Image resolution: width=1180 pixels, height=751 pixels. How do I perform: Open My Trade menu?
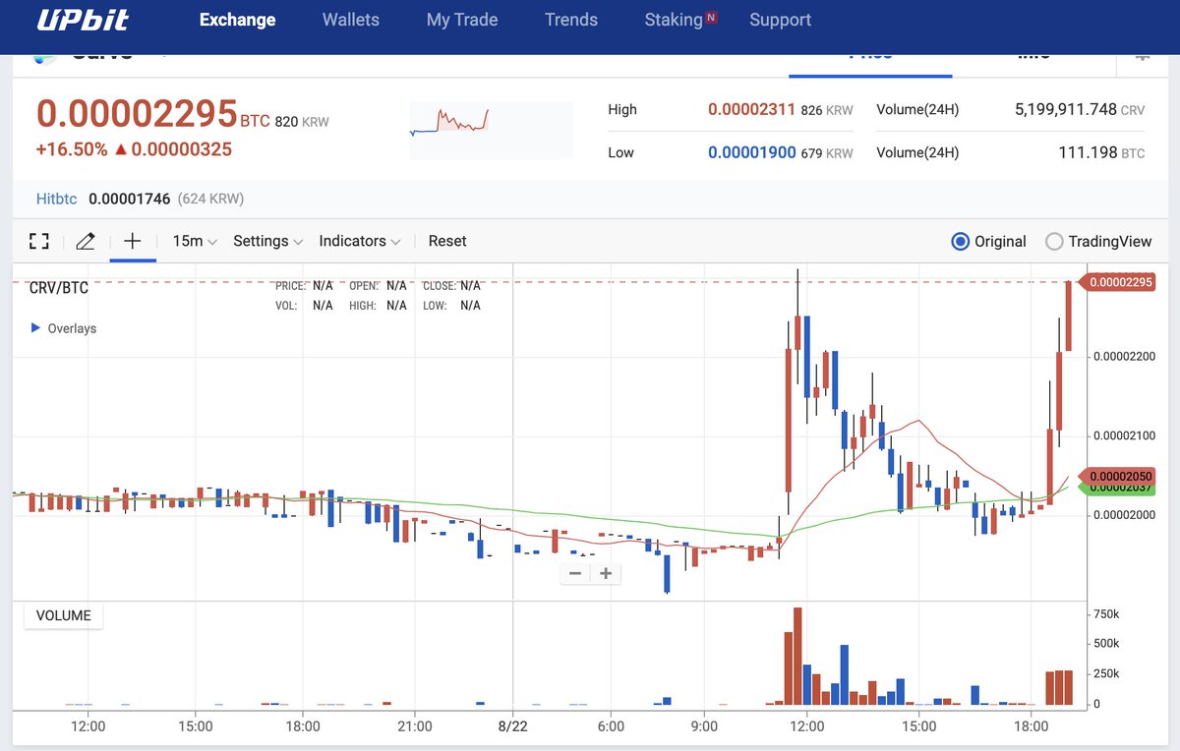coord(462,20)
